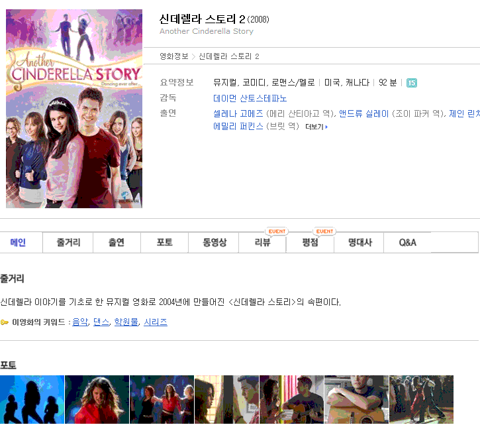The height and width of the screenshot is (435, 480).
Task: Open the dancing silhouettes photo thumbnail
Action: (32, 399)
